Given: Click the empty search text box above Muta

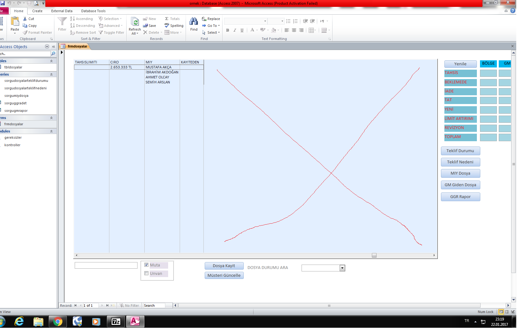Looking at the screenshot, I should (106, 265).
